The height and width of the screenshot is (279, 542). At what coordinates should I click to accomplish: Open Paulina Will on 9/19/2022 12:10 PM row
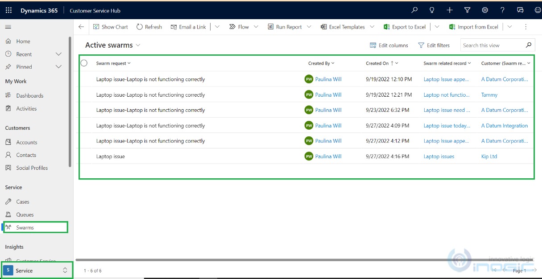pyautogui.click(x=328, y=79)
